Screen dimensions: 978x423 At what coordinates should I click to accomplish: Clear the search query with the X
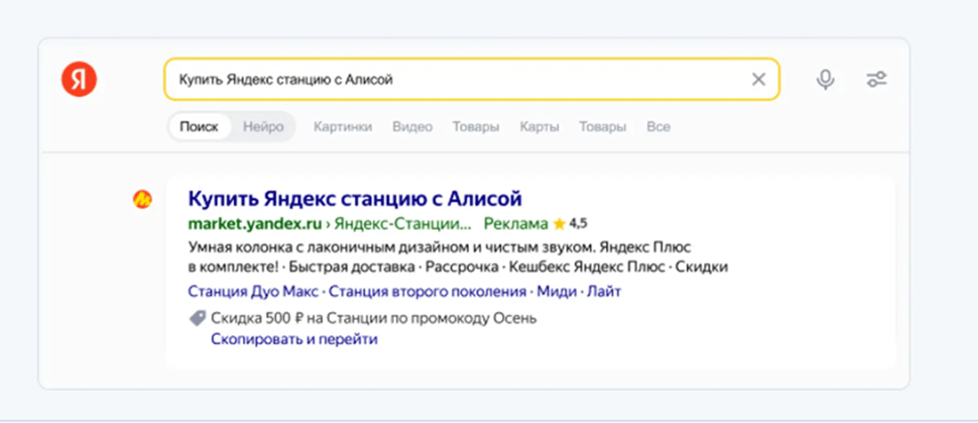pyautogui.click(x=758, y=80)
